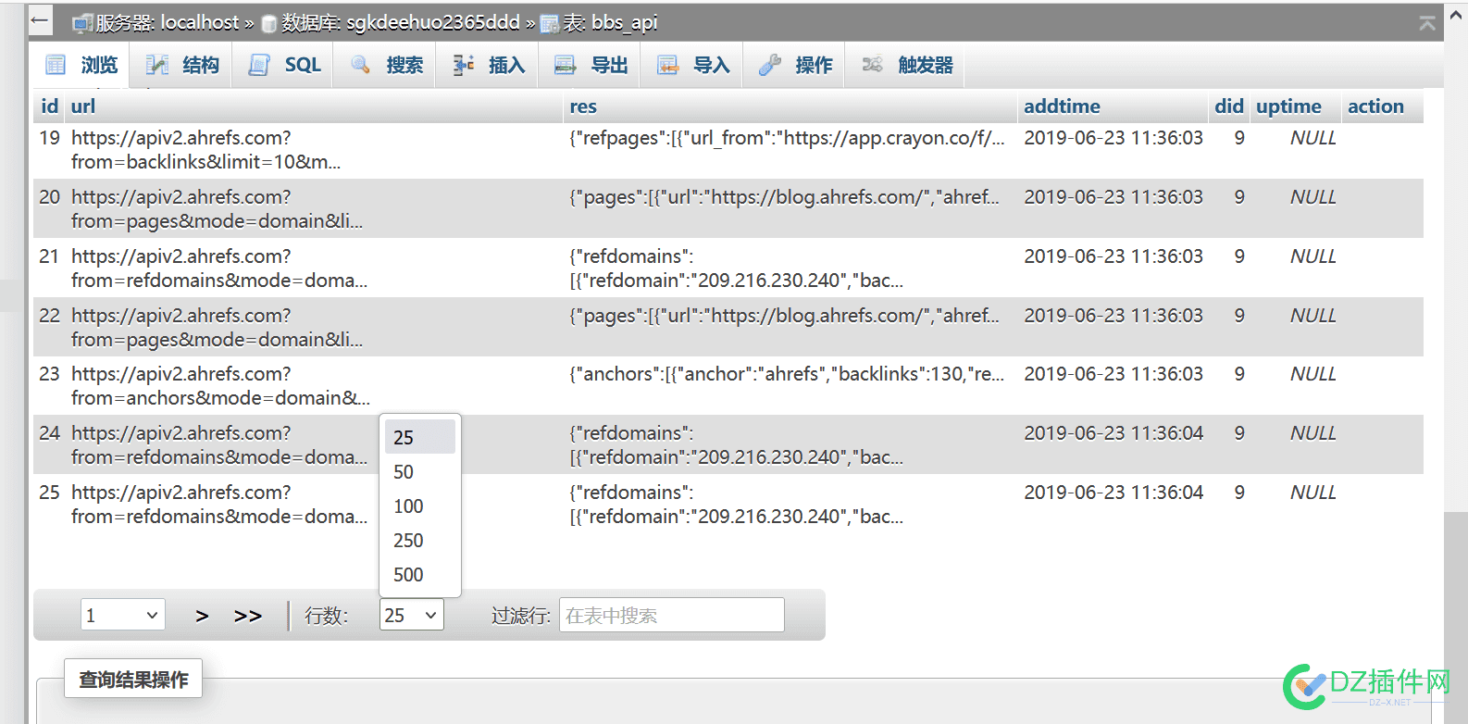
Task: Select 250 rows option
Action: (419, 541)
